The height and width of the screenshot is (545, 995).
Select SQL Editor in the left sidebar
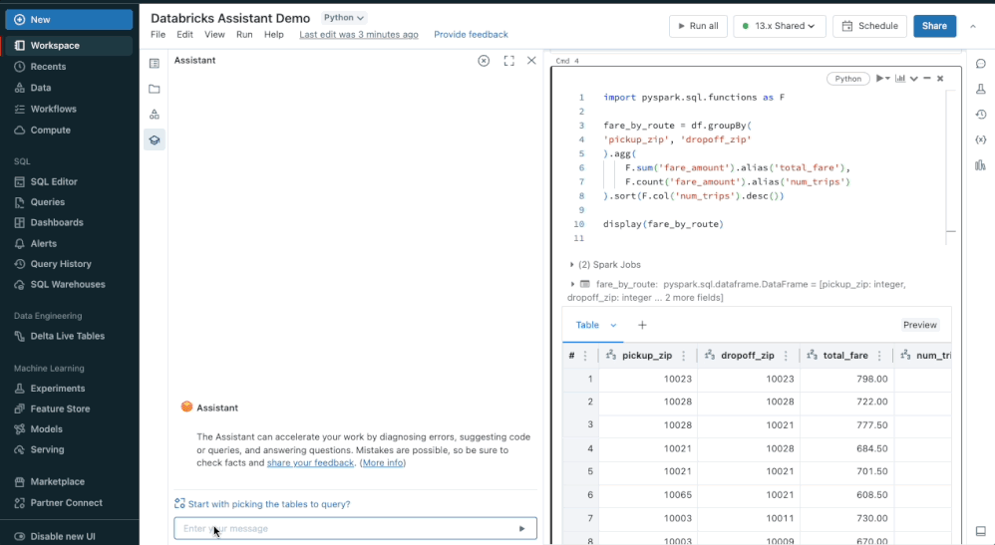click(54, 181)
